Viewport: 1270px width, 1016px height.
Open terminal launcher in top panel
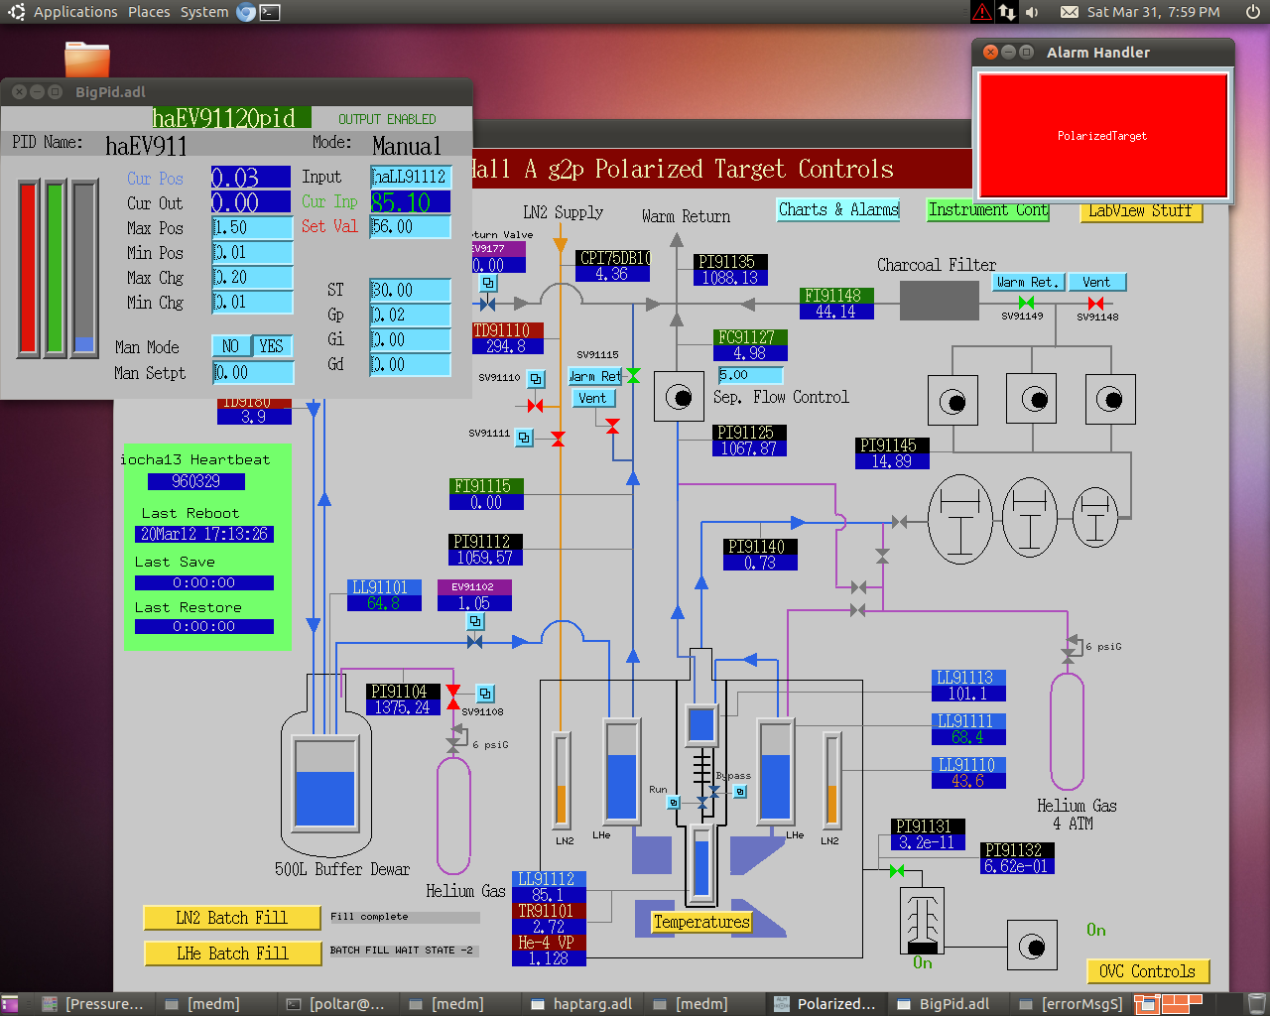point(270,12)
